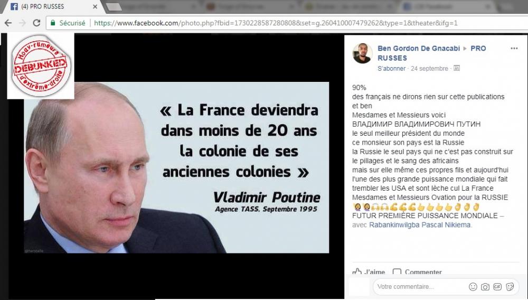This screenshot has width=528, height=300.
Task: Click the Commenter button
Action: (x=417, y=271)
